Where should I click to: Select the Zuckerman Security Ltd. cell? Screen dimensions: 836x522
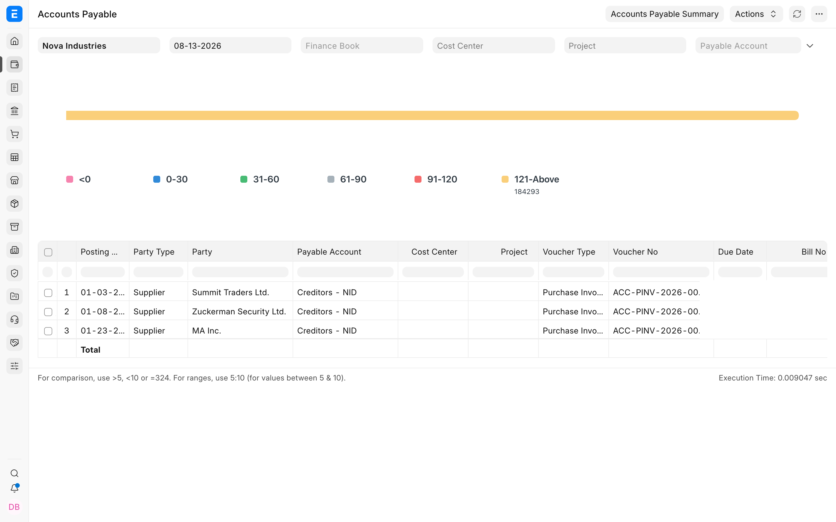pos(240,311)
